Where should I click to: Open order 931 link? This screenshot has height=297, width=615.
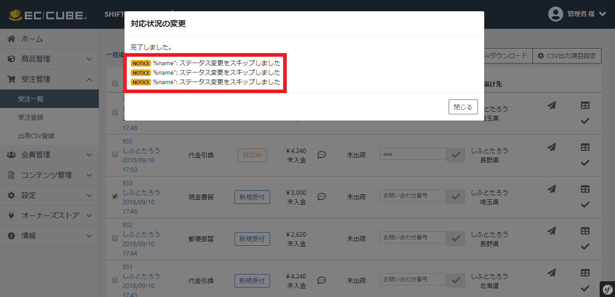coord(141,281)
